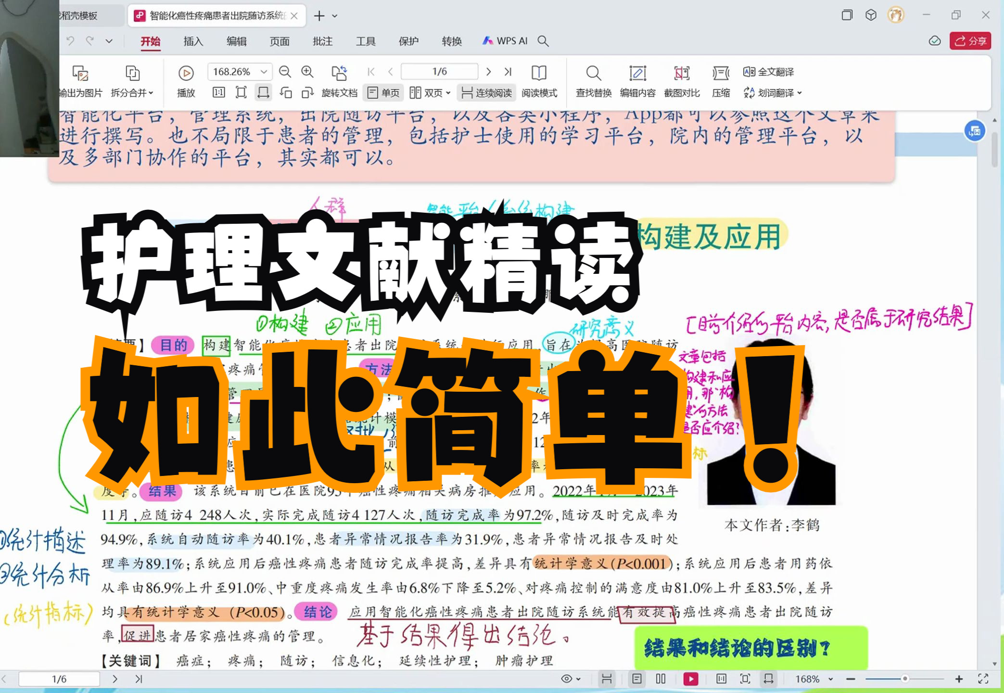Click the blue floating assistant icon on right

975,131
